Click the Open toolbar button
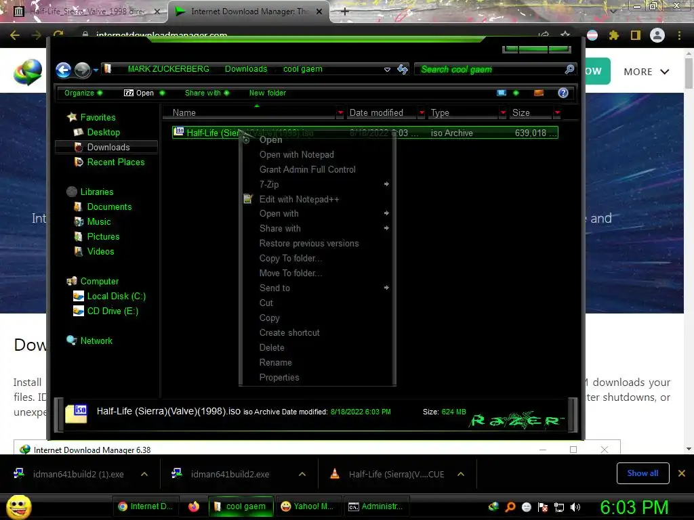 pos(139,93)
